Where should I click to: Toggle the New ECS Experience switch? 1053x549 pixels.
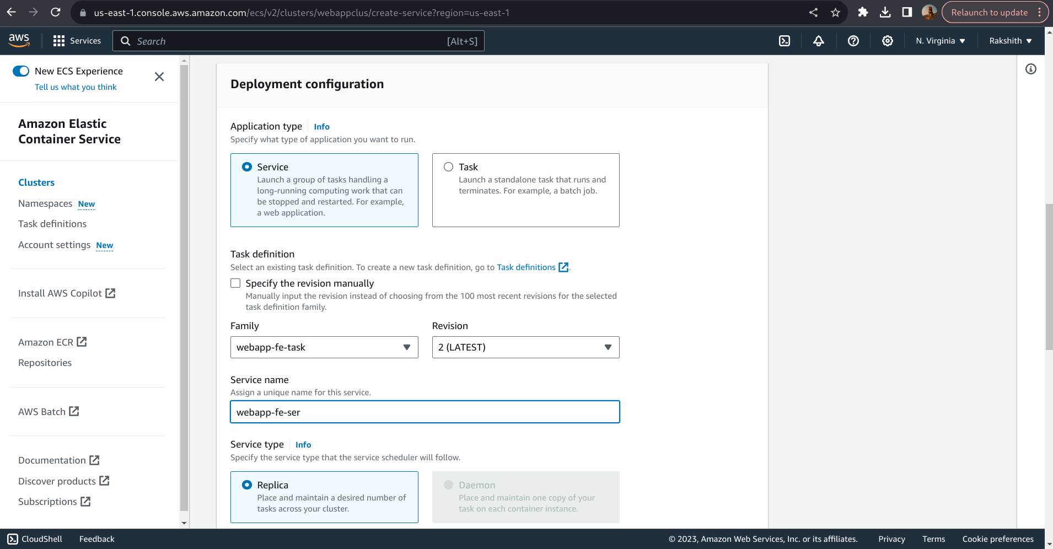point(21,71)
